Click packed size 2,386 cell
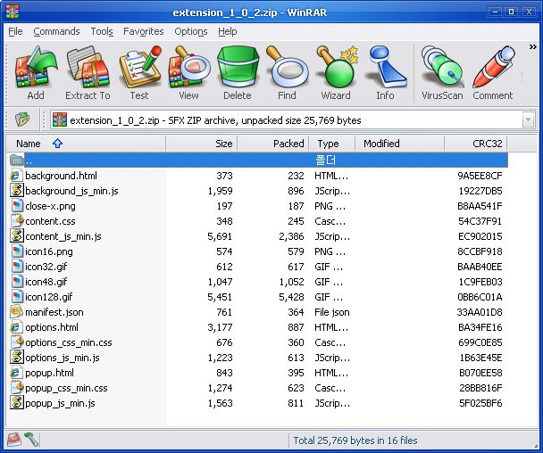 pos(291,236)
